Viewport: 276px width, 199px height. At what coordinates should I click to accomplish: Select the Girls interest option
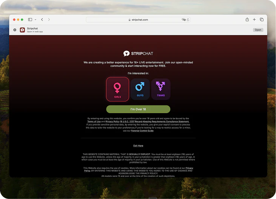click(x=117, y=89)
